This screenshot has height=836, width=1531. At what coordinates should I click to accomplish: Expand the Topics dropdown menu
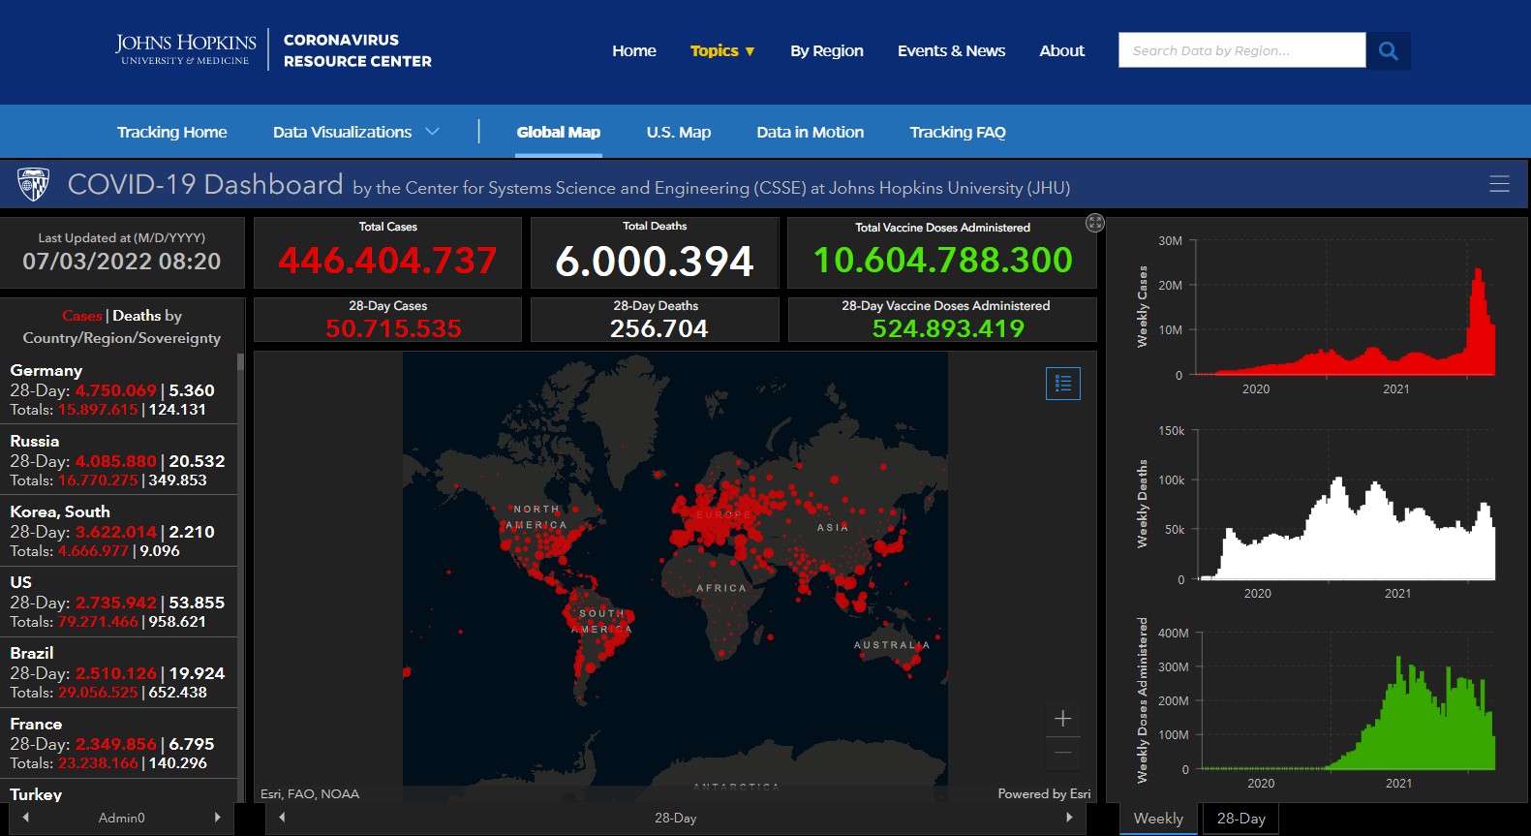(721, 50)
